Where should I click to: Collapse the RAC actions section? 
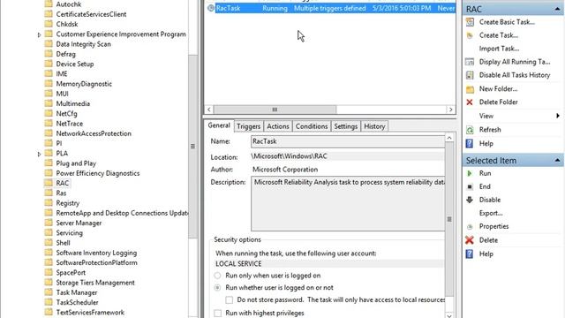coord(557,9)
